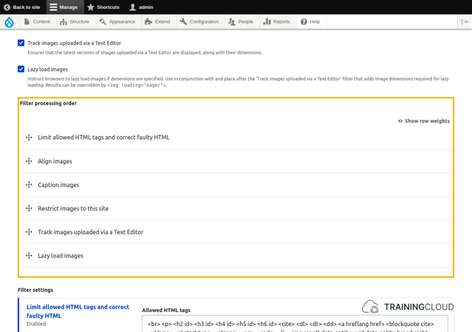Click the toolbar orientation toggle icon

coord(464,22)
